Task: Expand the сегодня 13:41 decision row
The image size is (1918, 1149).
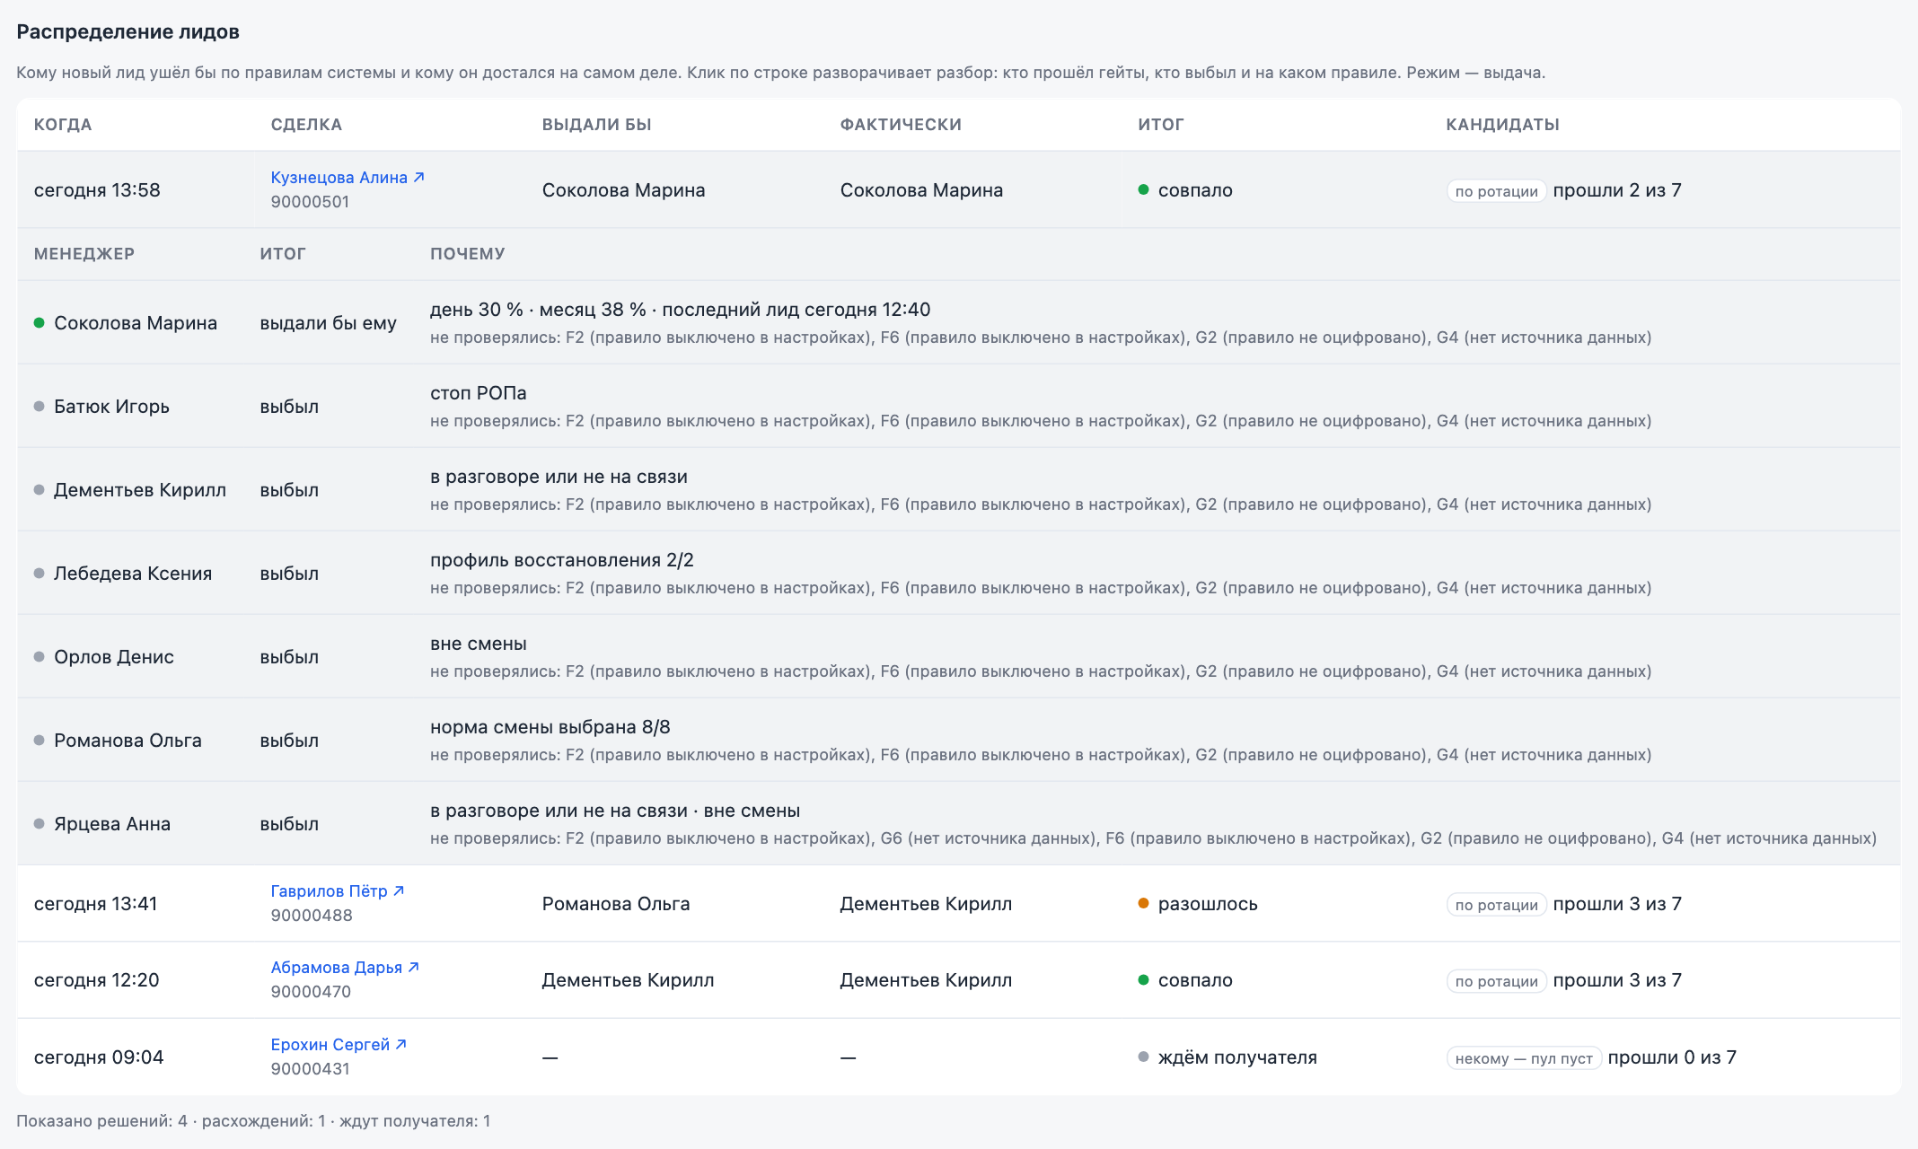Action: tap(958, 904)
